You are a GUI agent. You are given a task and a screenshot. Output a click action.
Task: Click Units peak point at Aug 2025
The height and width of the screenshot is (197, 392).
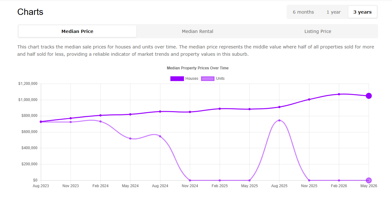pos(279,120)
